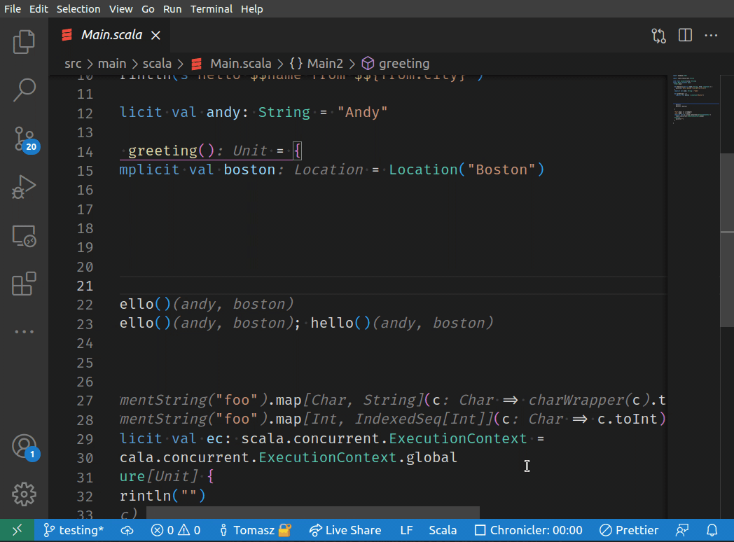Open More Actions ellipsis in editor toolbar
Screen dimensions: 734x542
pos(711,35)
